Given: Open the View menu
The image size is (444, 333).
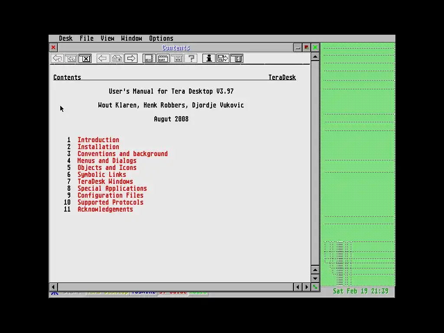Looking at the screenshot, I should click(x=108, y=38).
